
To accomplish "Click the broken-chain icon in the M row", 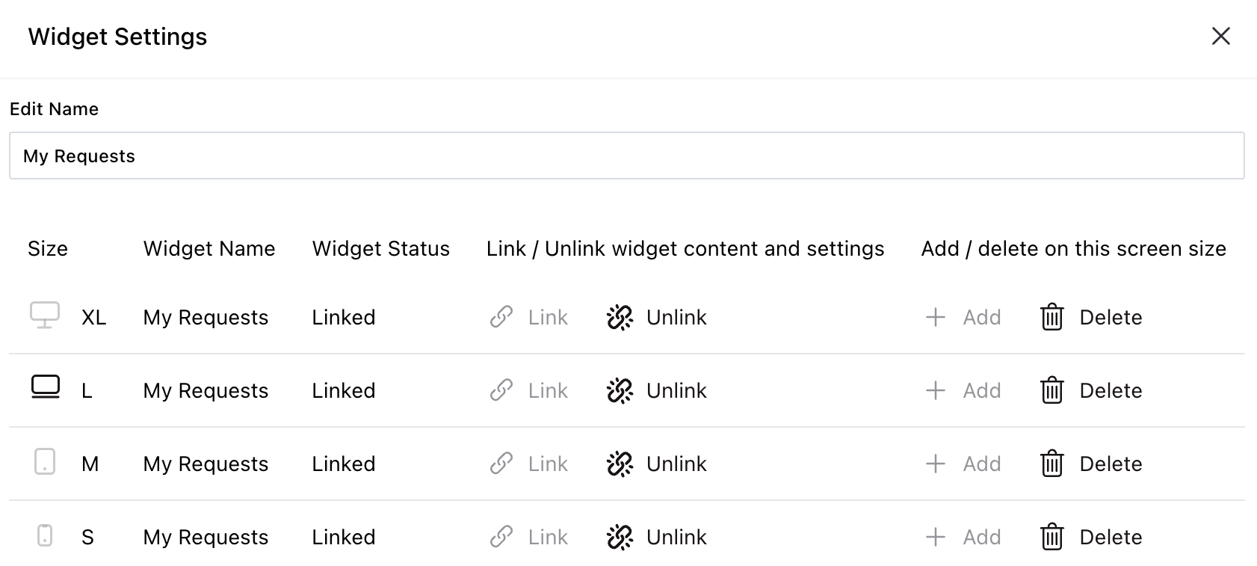I will click(620, 464).
